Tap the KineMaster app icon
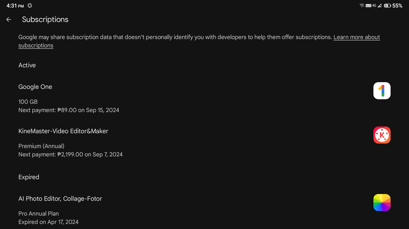The width and height of the screenshot is (409, 229). [x=382, y=135]
